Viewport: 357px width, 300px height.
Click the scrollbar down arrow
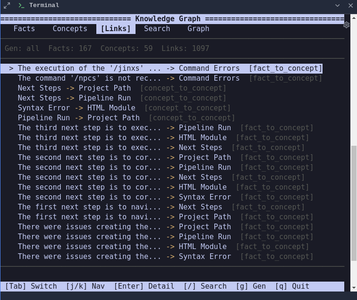point(354,288)
